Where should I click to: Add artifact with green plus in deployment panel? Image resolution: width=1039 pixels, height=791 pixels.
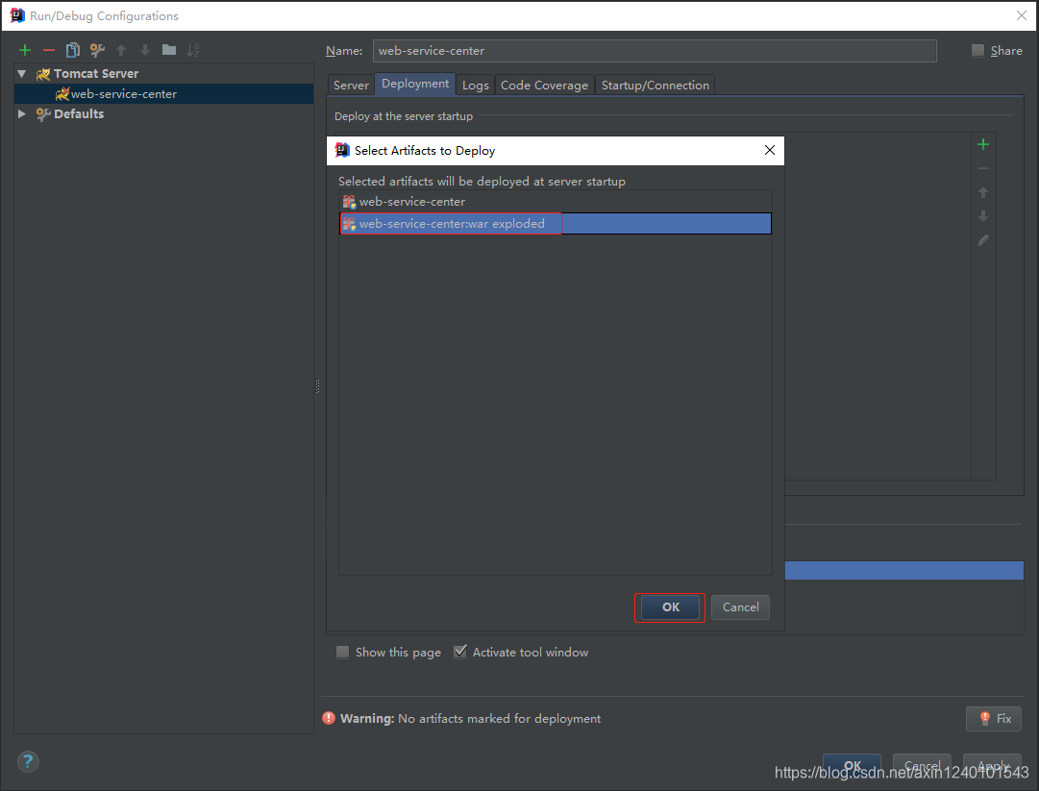pyautogui.click(x=983, y=144)
